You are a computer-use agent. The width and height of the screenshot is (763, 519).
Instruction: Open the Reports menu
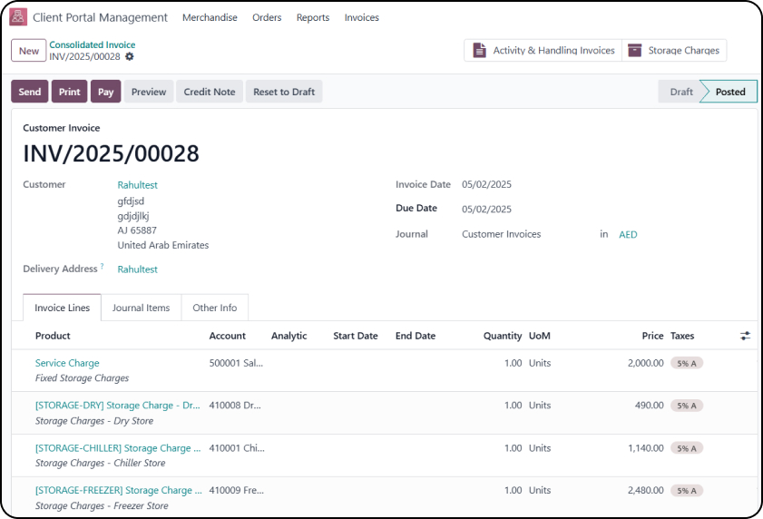point(313,17)
